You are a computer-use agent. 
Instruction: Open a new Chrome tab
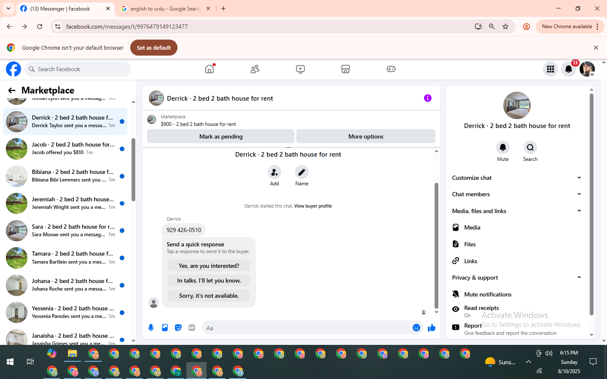pyautogui.click(x=223, y=8)
